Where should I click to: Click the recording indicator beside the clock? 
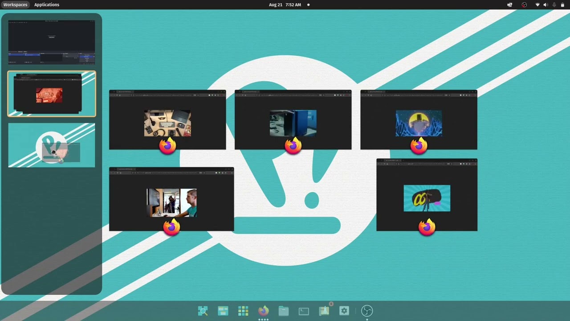pos(308,4)
